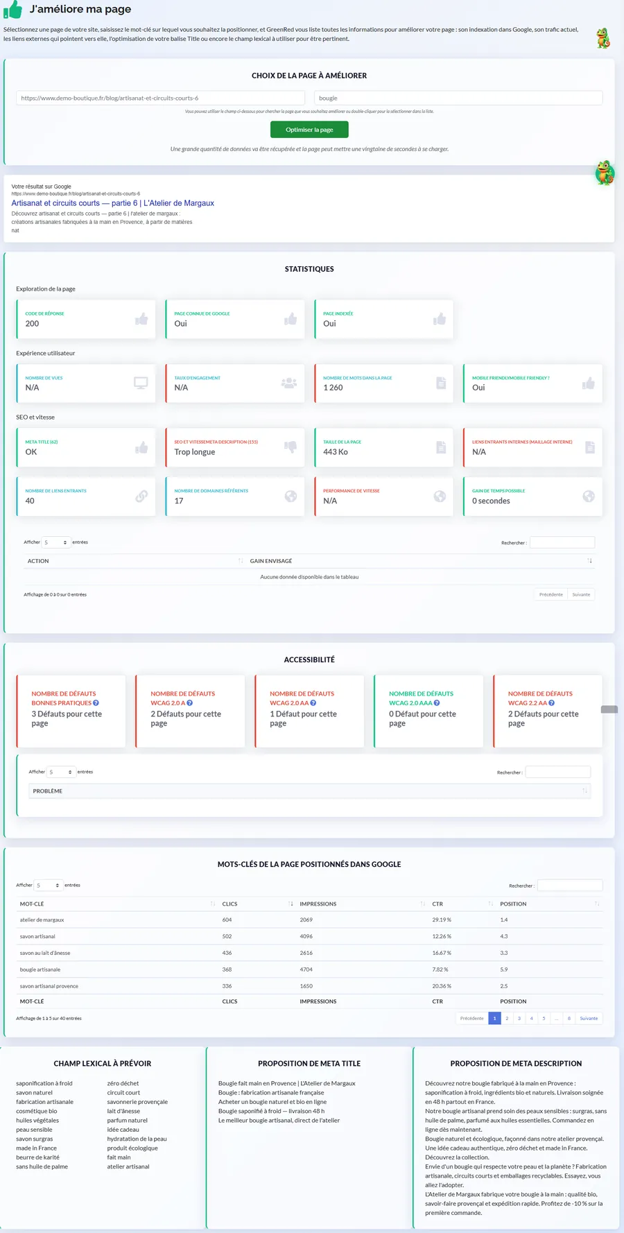The width and height of the screenshot is (624, 1233).
Task: Open entries dropdown in statistics table
Action: pos(55,542)
